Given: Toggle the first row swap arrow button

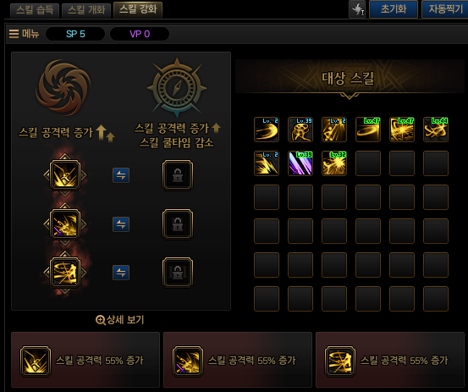Looking at the screenshot, I should 121,175.
